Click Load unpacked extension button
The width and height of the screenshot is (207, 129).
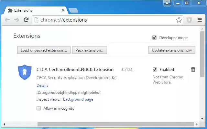pyautogui.click(x=44, y=50)
